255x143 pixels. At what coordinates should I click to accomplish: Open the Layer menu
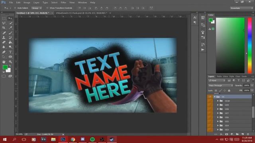tap(36, 3)
